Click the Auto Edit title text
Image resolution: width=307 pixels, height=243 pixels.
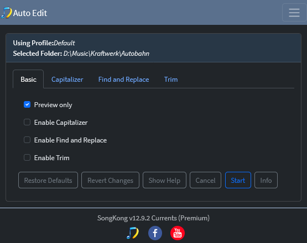click(x=30, y=13)
